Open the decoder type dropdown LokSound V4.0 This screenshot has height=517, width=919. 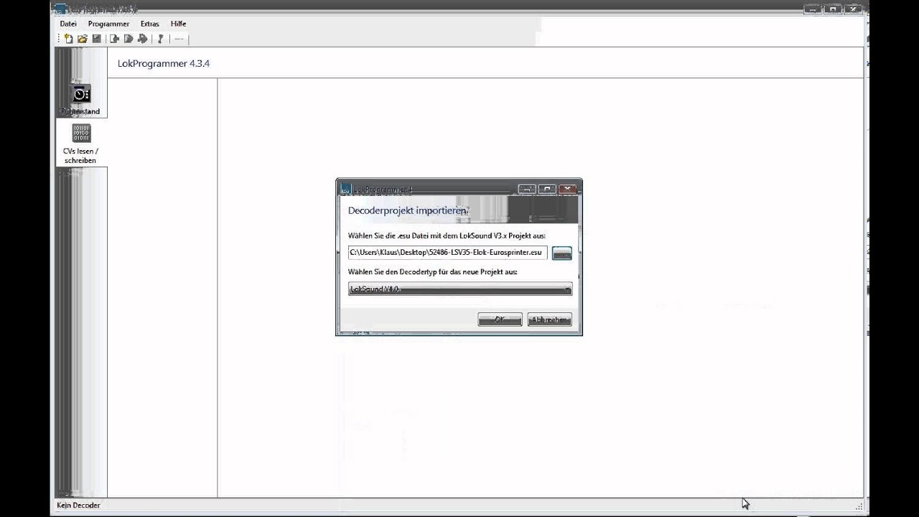click(460, 289)
